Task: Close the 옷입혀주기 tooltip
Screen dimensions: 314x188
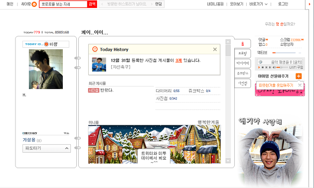Action: [300, 86]
